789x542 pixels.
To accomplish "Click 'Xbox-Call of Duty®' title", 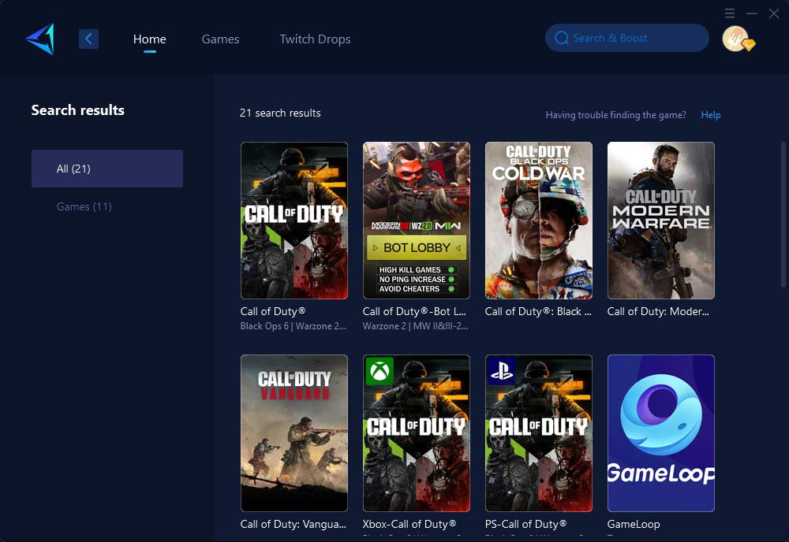I will coord(409,524).
